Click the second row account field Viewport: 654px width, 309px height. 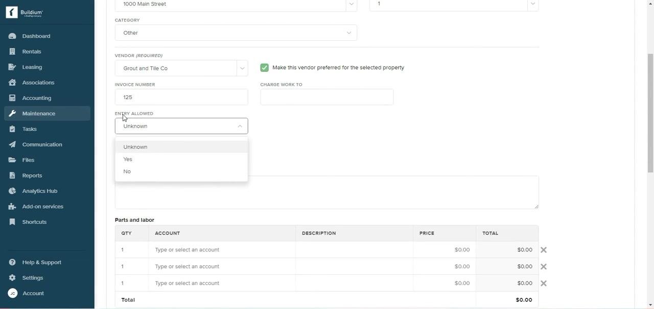click(222, 267)
